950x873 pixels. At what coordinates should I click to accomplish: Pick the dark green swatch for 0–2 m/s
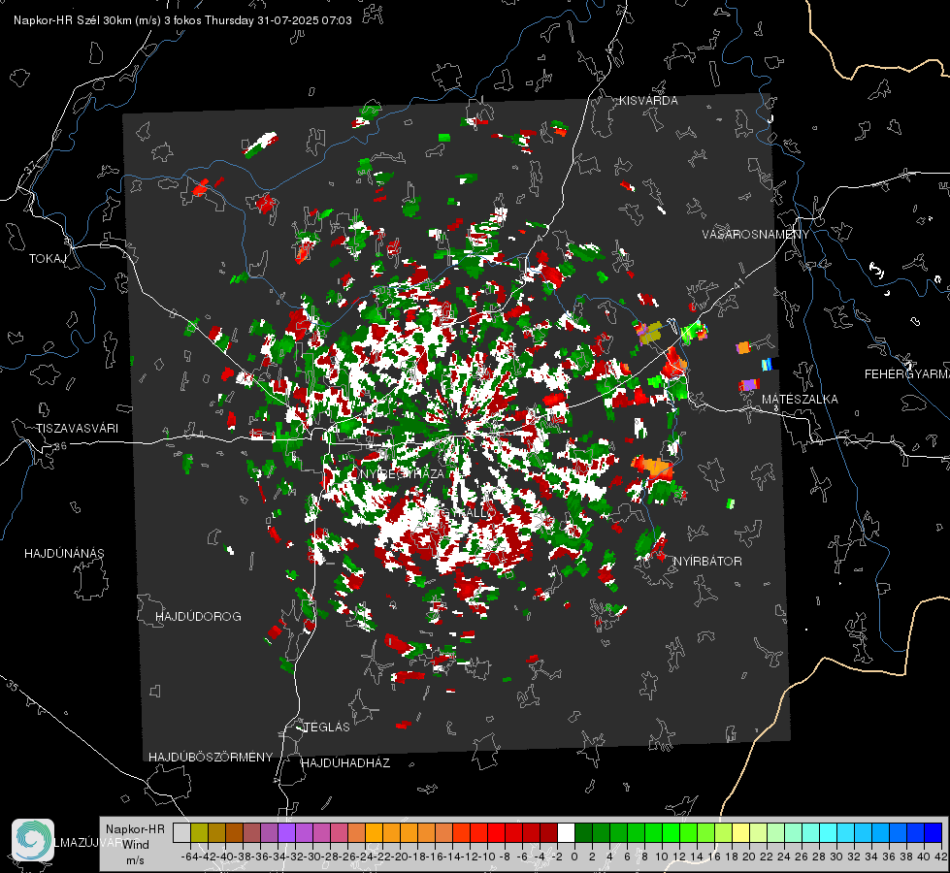pyautogui.click(x=583, y=833)
